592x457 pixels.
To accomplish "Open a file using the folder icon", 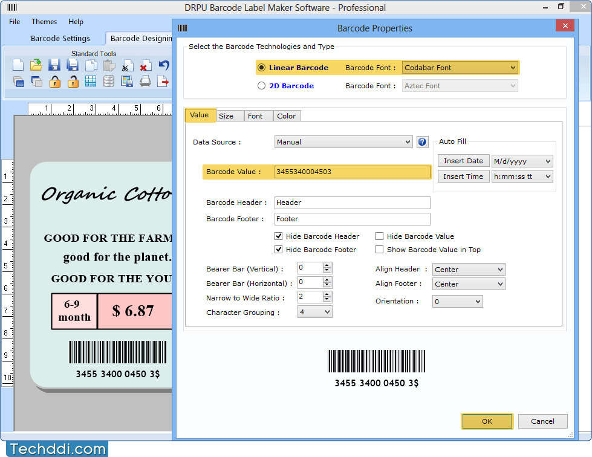I will point(36,65).
